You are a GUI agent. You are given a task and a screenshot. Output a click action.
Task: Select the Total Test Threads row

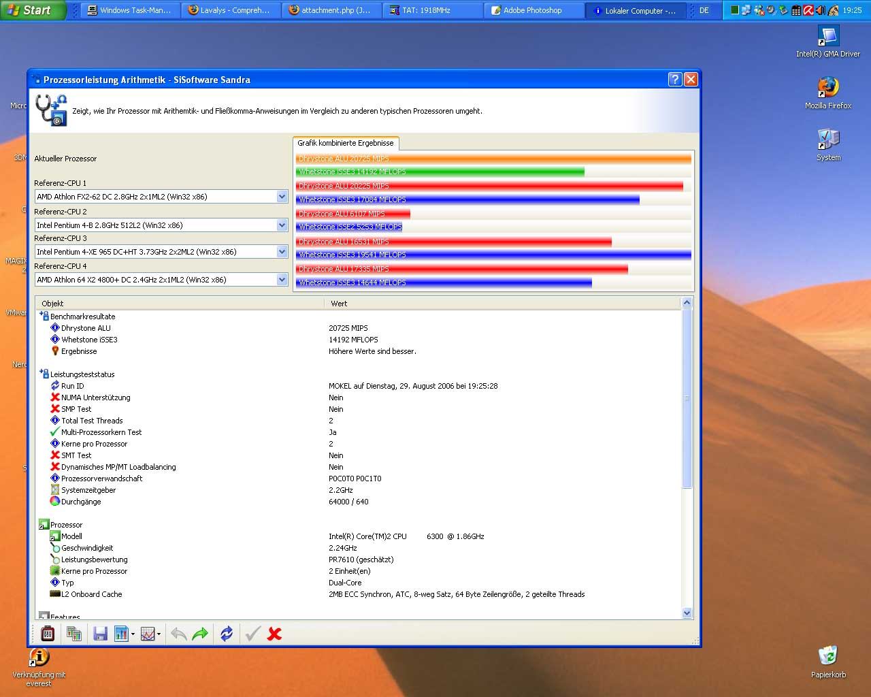point(359,421)
